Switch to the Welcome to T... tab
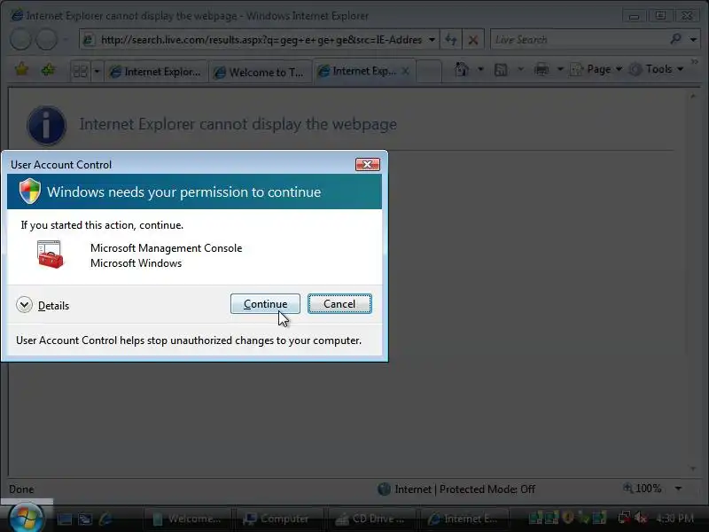 point(260,72)
